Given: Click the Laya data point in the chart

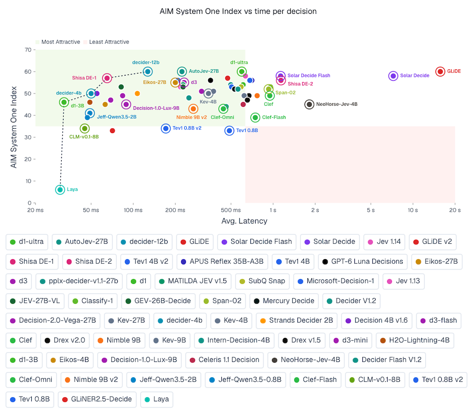Looking at the screenshot, I should pos(60,190).
